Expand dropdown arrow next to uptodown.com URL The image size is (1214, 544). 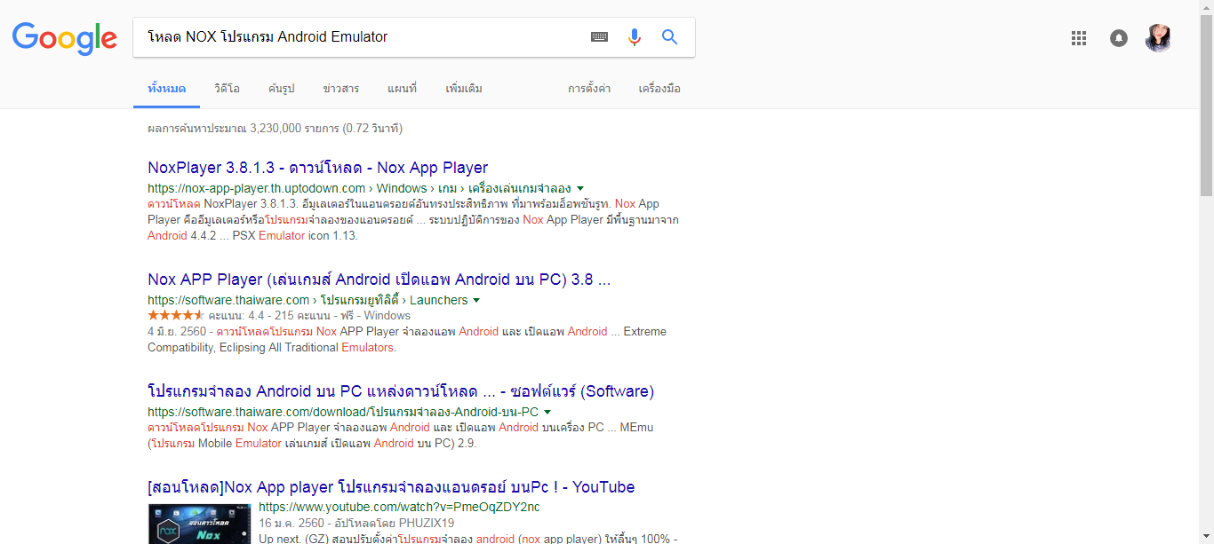click(x=580, y=188)
